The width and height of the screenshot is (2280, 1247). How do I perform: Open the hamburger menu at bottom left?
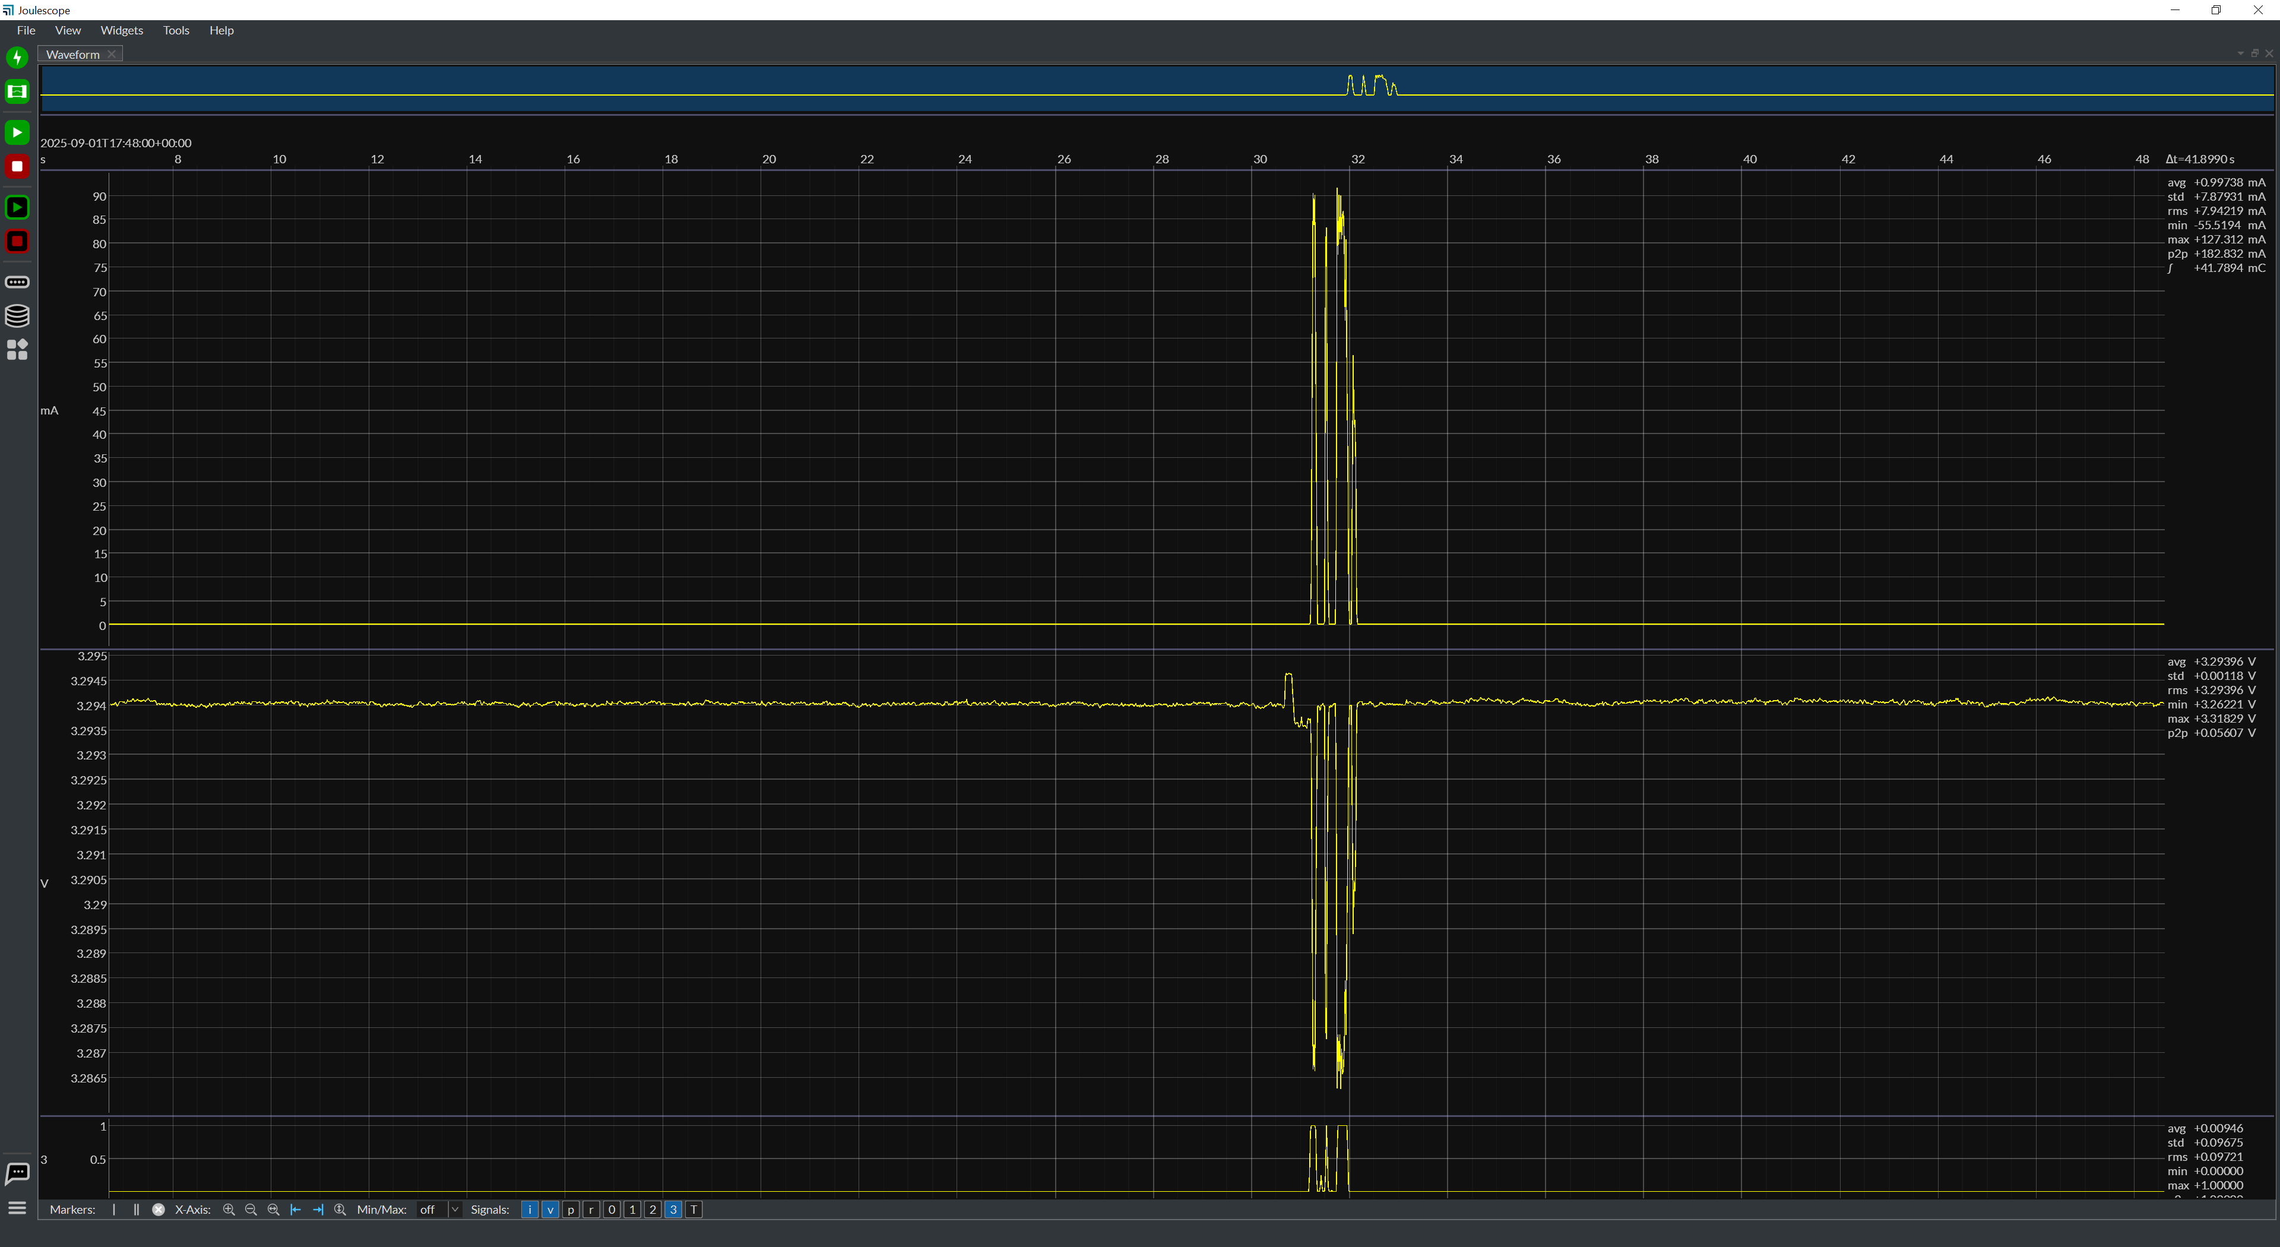click(17, 1208)
